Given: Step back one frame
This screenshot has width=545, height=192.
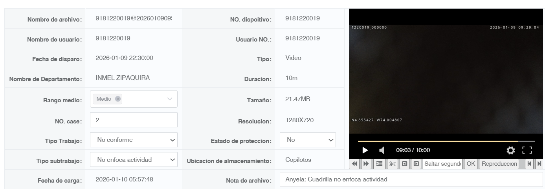Looking at the screenshot, I should click(x=404, y=164).
